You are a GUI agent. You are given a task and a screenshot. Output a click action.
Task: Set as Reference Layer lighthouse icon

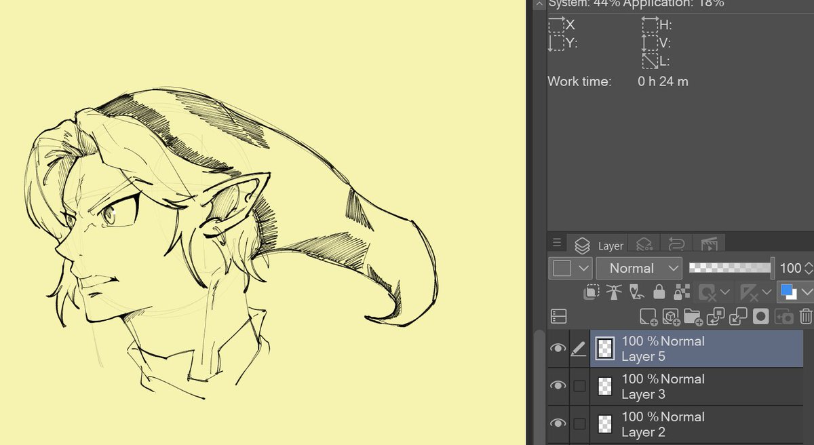(614, 292)
